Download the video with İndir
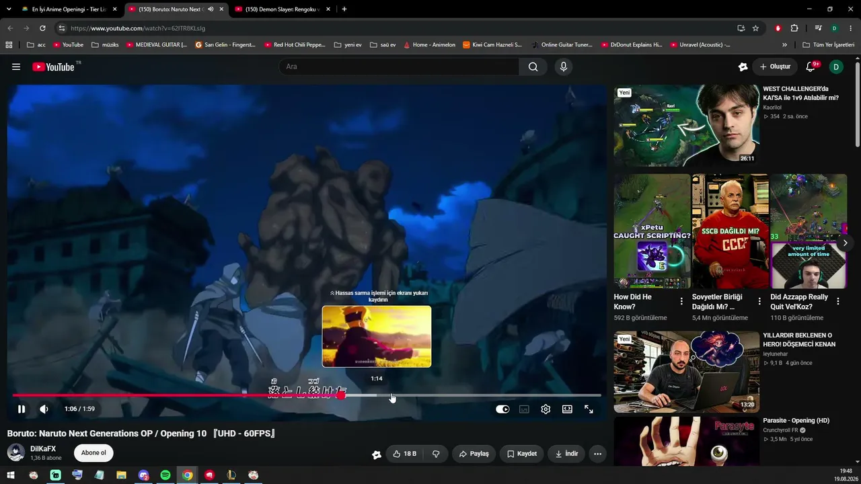 click(566, 454)
